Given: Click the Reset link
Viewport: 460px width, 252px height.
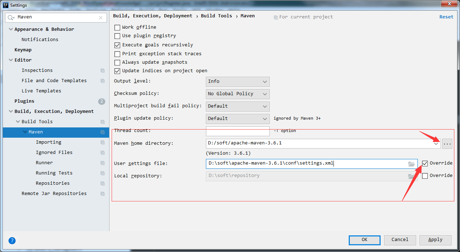Looking at the screenshot, I should point(446,17).
